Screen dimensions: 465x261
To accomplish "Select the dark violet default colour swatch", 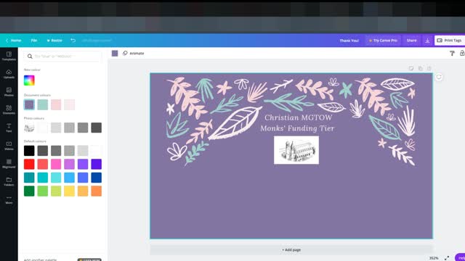I will tap(97, 165).
